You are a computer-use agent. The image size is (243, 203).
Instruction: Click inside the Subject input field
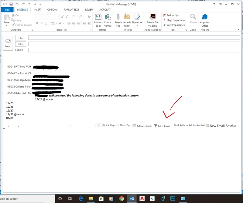pyautogui.click(x=91, y=50)
